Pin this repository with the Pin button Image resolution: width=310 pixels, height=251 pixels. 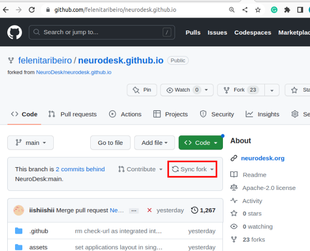pos(142,90)
